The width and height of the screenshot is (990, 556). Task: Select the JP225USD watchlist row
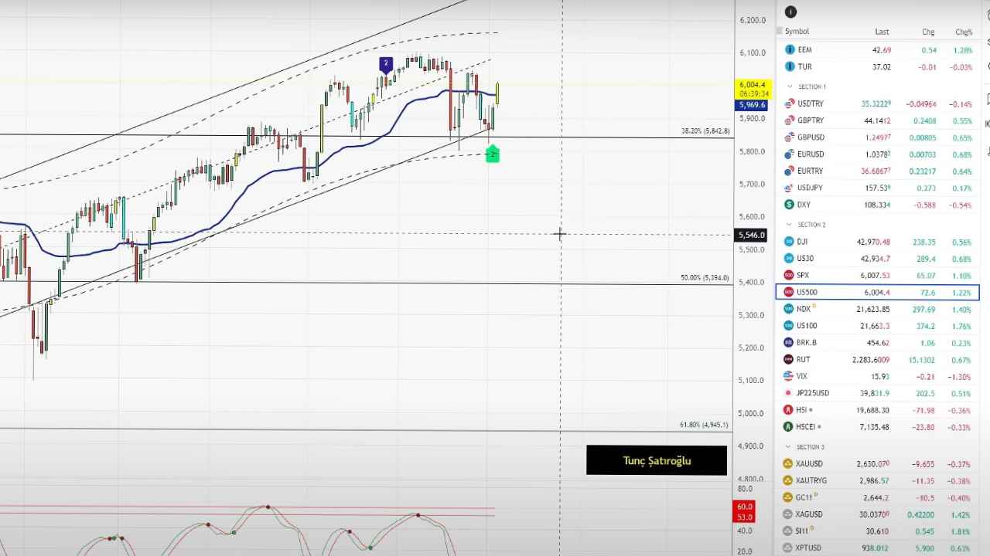(x=877, y=393)
